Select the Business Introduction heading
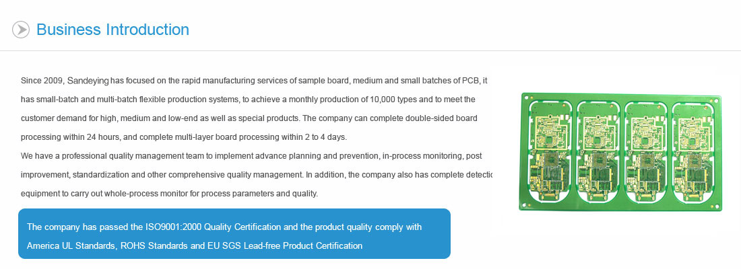The width and height of the screenshot is (741, 269). pos(112,30)
